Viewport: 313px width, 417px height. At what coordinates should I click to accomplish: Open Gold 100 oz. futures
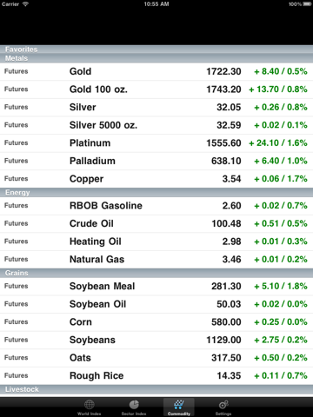[x=156, y=89]
